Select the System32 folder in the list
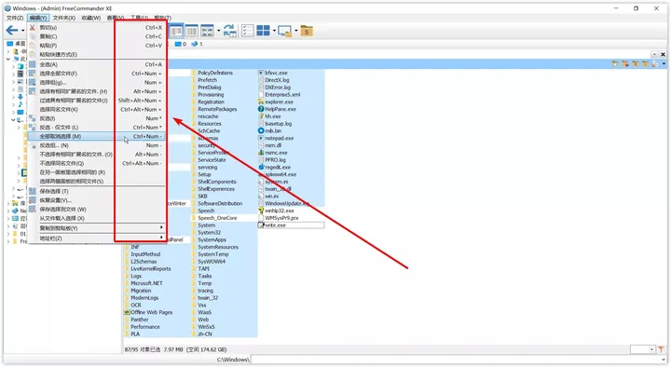This screenshot has width=671, height=367. [x=210, y=233]
